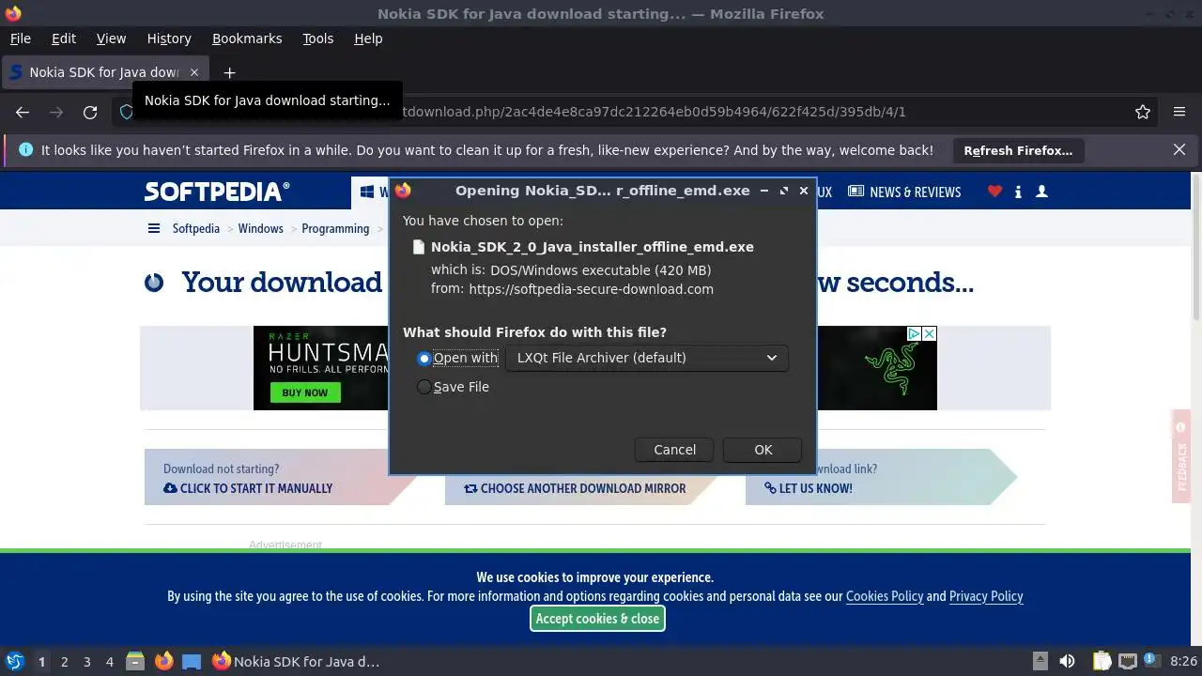Click the Softpedia info icon
This screenshot has height=676, width=1202.
coord(1018,192)
